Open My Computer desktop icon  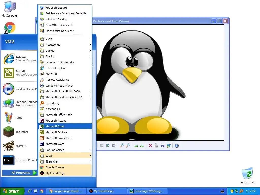point(10,9)
